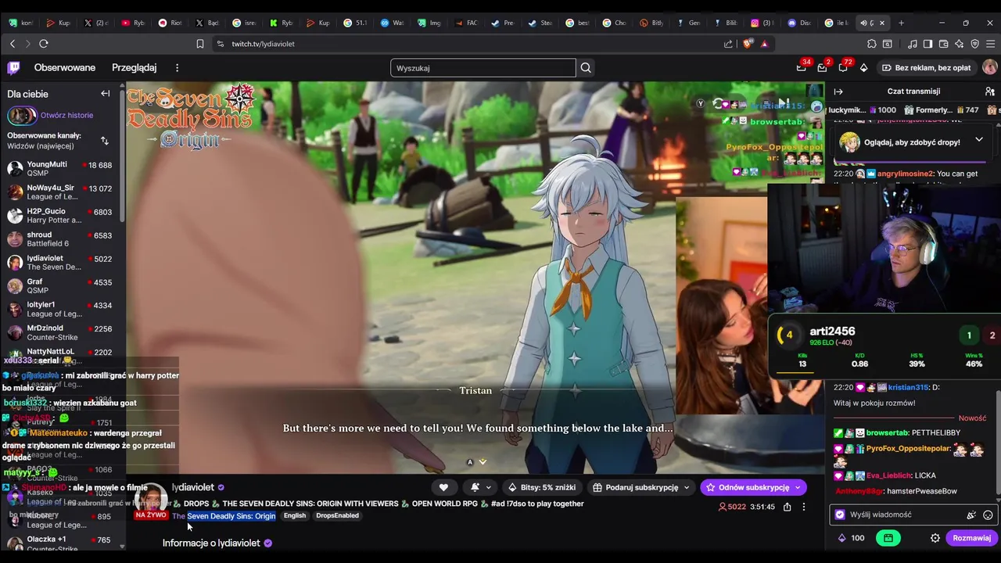This screenshot has height=563, width=1001.
Task: Open H2P_Gucio channel in sidebar
Action: click(x=61, y=216)
